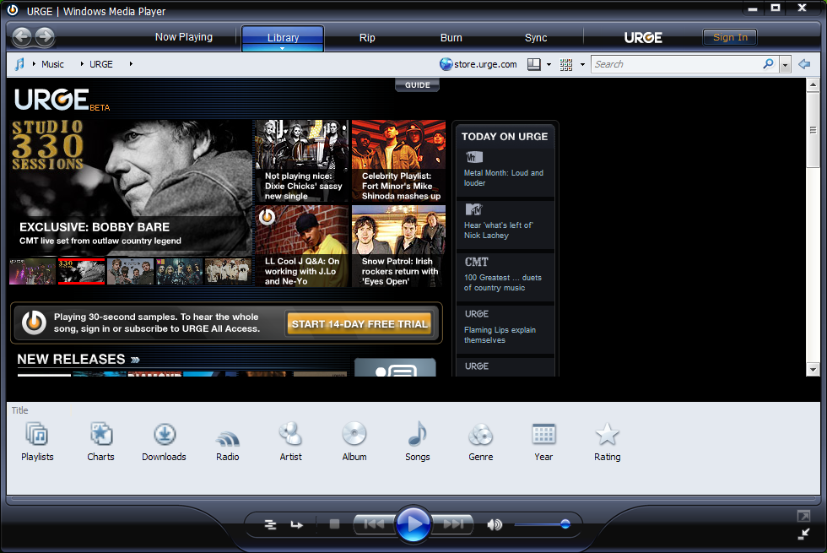
Task: Open Exclusive: Bobby Bare feature
Action: [131, 186]
